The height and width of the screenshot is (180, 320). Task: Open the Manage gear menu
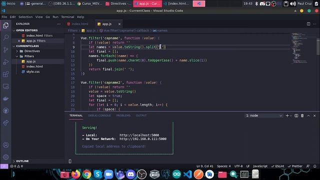[5, 157]
